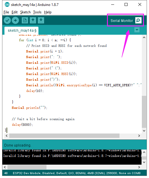
Task: Open the Sketch menu
Action: (25, 12)
